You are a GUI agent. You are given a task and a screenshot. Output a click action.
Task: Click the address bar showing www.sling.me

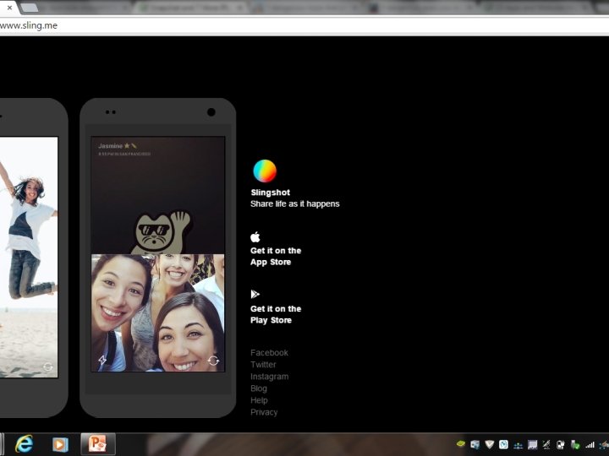tap(304, 25)
